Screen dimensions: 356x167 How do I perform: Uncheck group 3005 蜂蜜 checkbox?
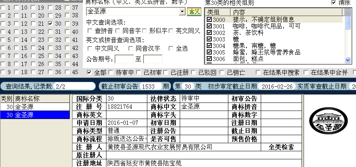(209, 53)
